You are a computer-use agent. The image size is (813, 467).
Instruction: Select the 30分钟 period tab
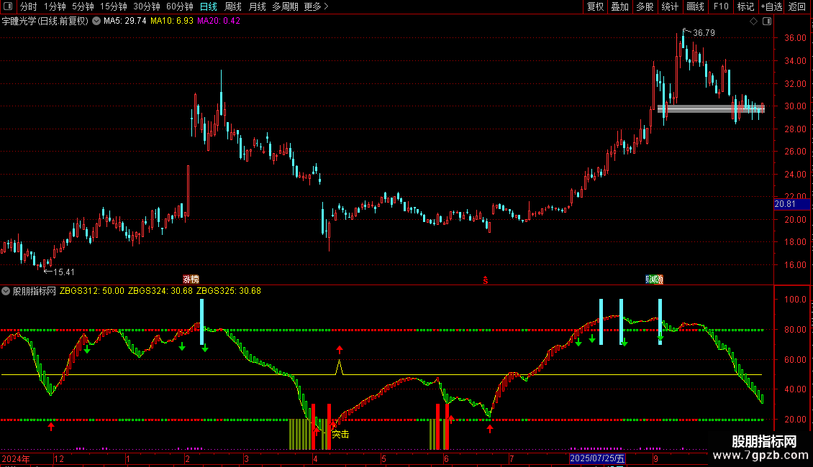coord(147,6)
